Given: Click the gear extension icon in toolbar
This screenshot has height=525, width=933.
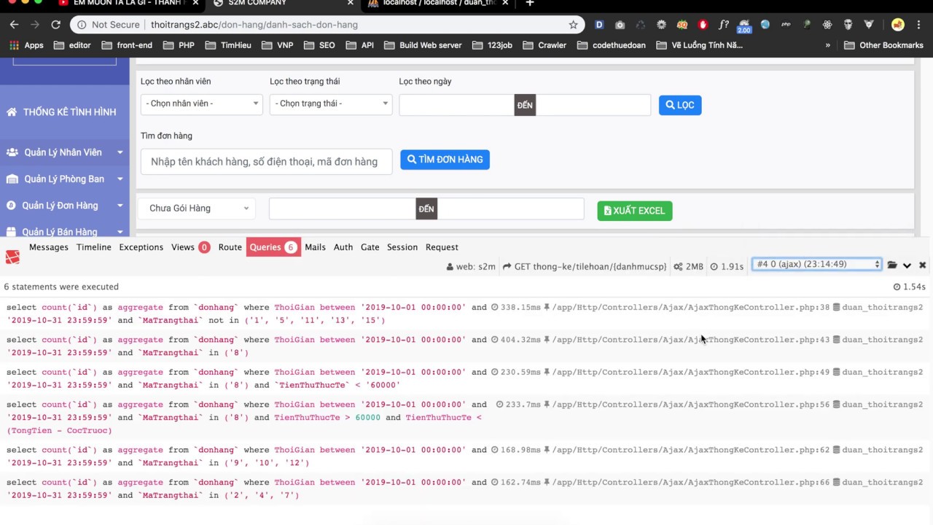Looking at the screenshot, I should (x=661, y=25).
